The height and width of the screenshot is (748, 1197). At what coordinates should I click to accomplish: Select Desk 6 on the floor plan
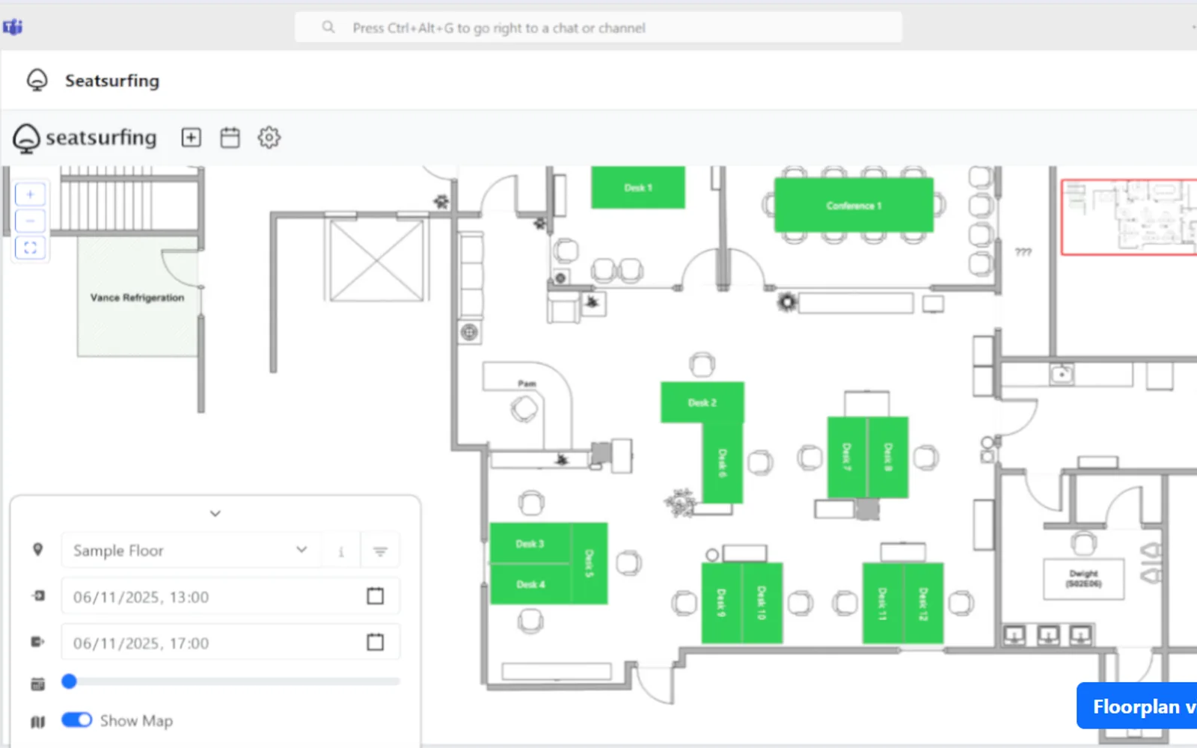pos(723,463)
